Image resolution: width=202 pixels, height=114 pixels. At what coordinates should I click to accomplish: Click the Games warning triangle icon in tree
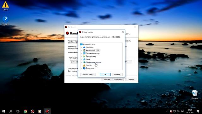tap(84, 65)
